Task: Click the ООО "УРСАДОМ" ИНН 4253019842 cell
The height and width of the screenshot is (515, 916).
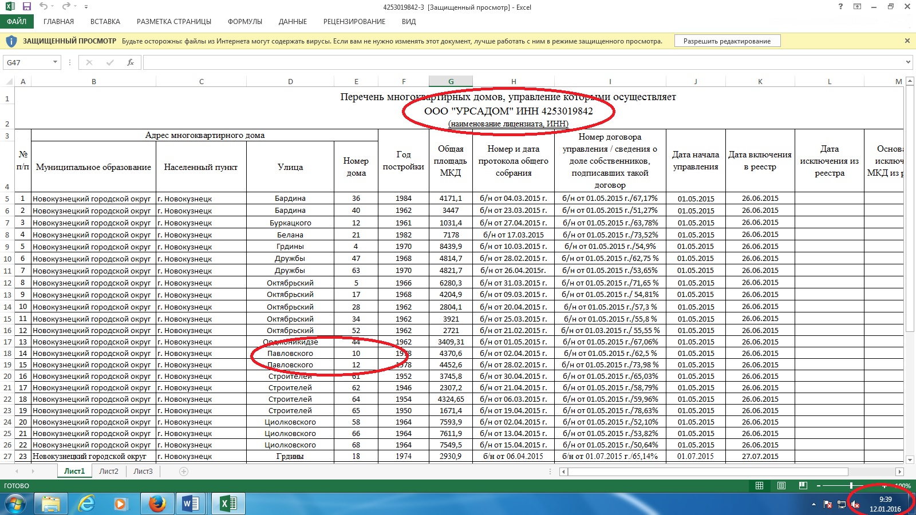Action: click(508, 111)
